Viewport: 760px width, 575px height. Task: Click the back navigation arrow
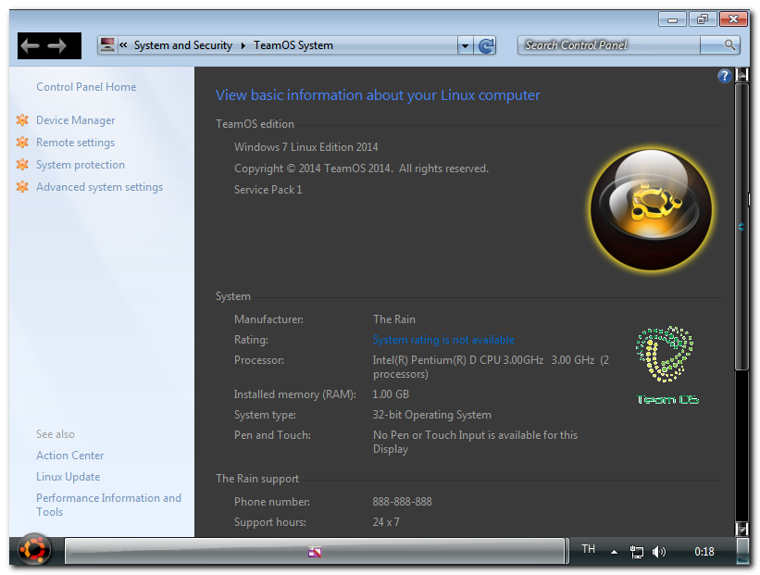(x=30, y=46)
